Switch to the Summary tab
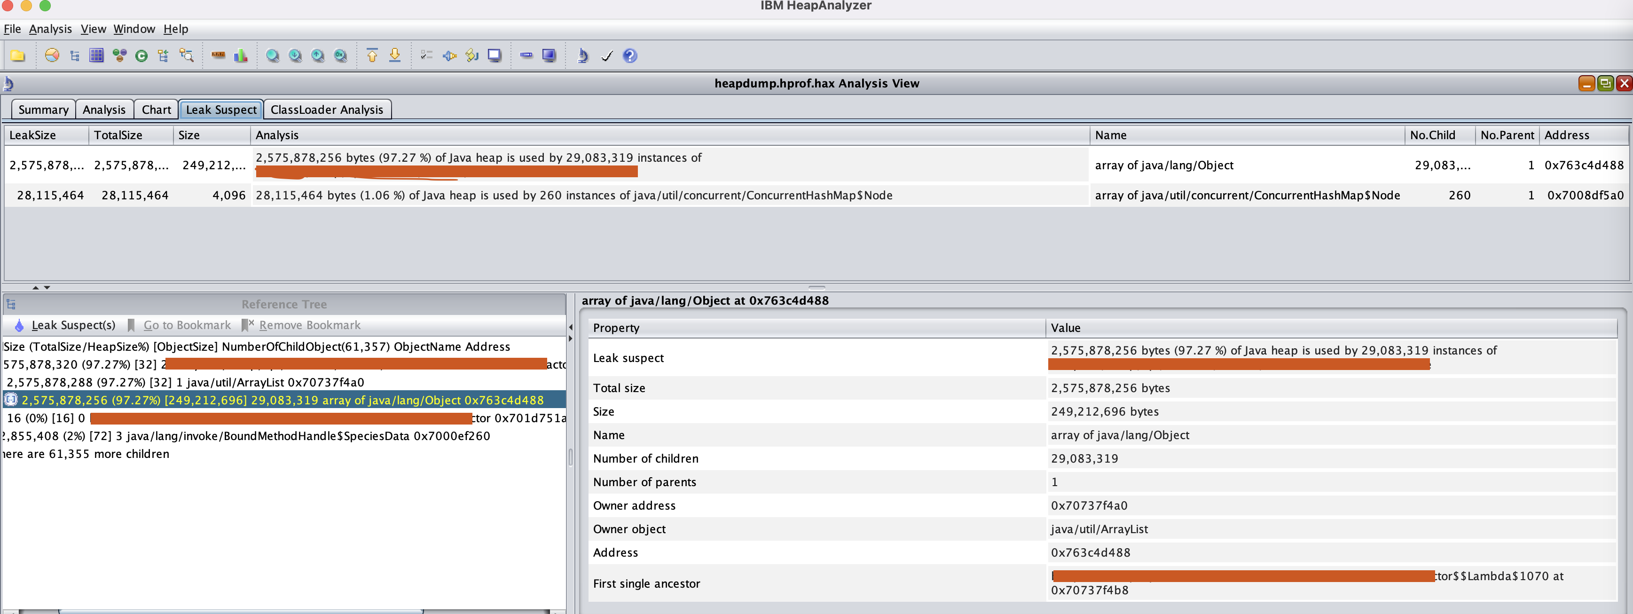The width and height of the screenshot is (1633, 614). click(x=43, y=110)
